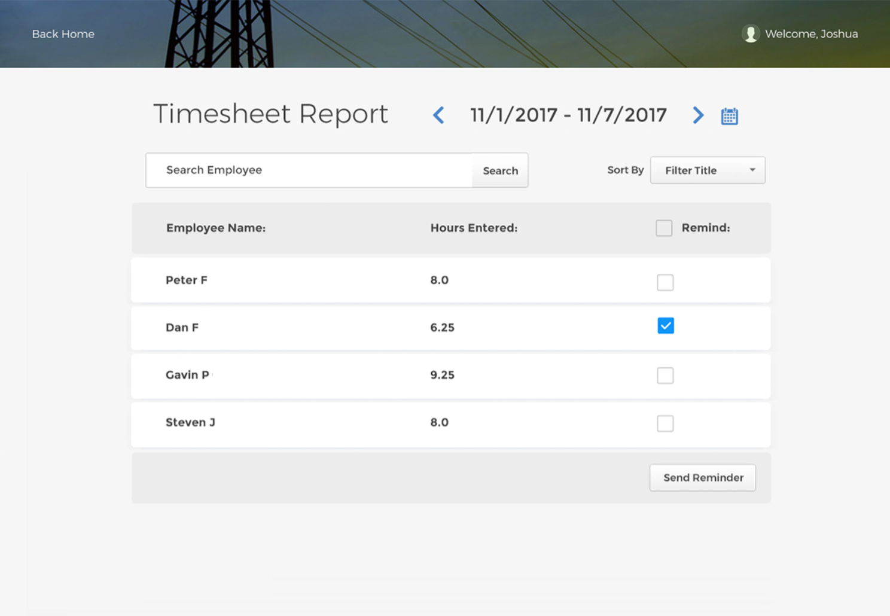Image resolution: width=890 pixels, height=616 pixels.
Task: Click the Welcome, Joshua account text
Action: point(811,34)
